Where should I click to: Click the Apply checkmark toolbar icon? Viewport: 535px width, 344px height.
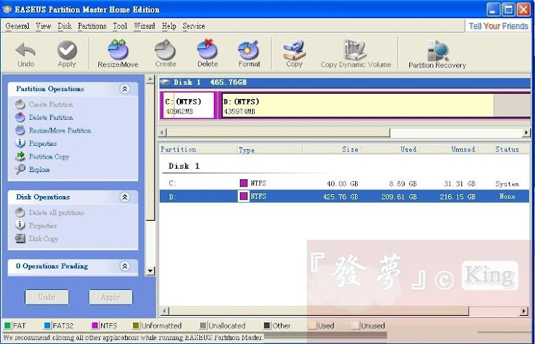click(67, 54)
